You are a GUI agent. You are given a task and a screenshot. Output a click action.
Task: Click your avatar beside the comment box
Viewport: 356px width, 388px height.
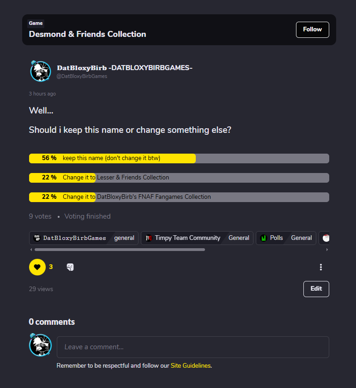point(40,345)
